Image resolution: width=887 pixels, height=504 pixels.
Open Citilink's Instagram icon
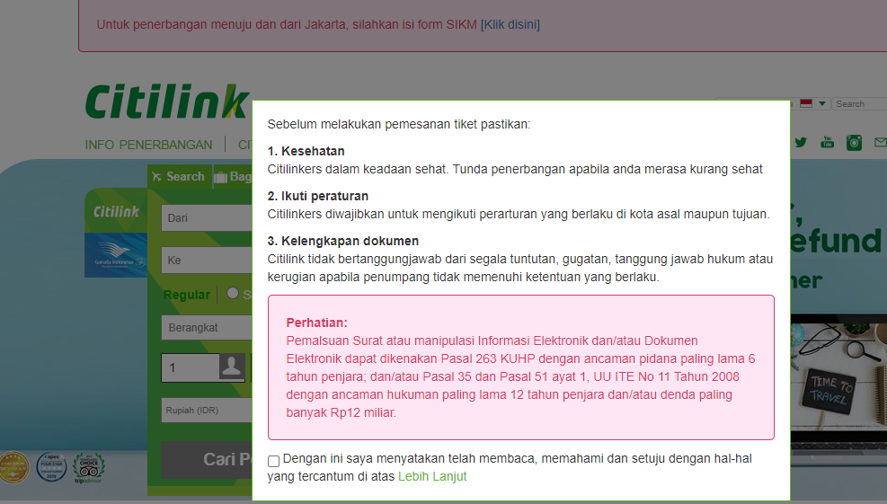pos(854,142)
